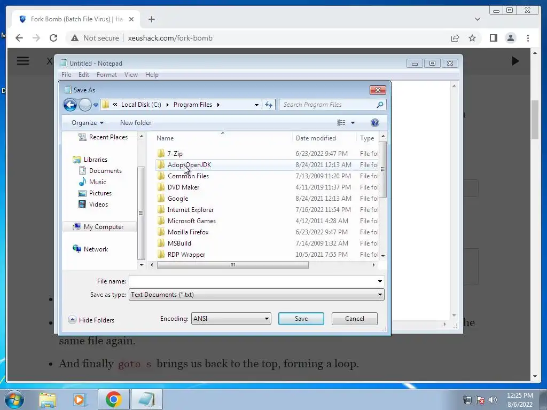This screenshot has height=410, width=547.
Task: Open Notepad Format menu
Action: pos(107,75)
